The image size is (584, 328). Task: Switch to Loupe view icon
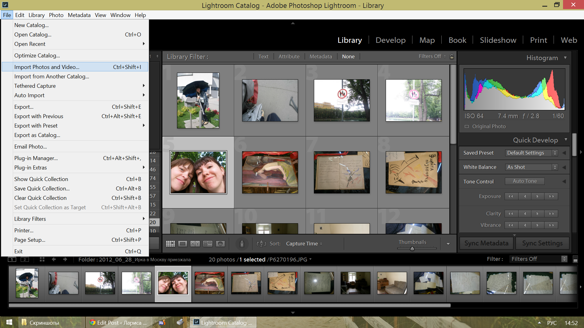click(x=183, y=244)
